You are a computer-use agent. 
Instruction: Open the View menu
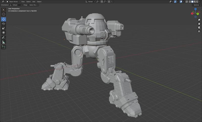[23, 2]
